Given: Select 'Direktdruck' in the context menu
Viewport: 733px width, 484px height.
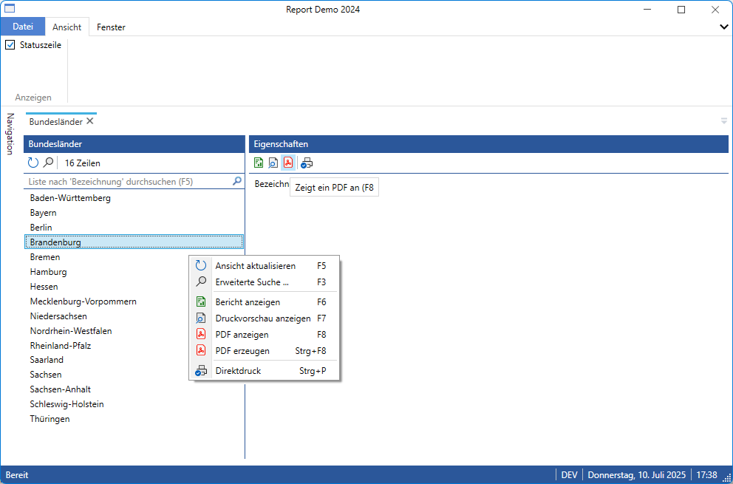Looking at the screenshot, I should tap(238, 371).
